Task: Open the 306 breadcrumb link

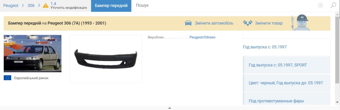Action: [31, 5]
